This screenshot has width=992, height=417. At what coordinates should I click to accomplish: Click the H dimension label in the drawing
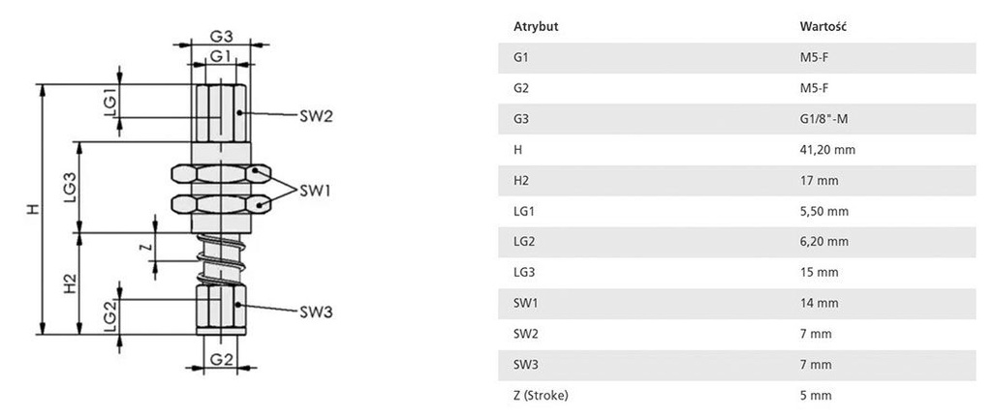(33, 209)
